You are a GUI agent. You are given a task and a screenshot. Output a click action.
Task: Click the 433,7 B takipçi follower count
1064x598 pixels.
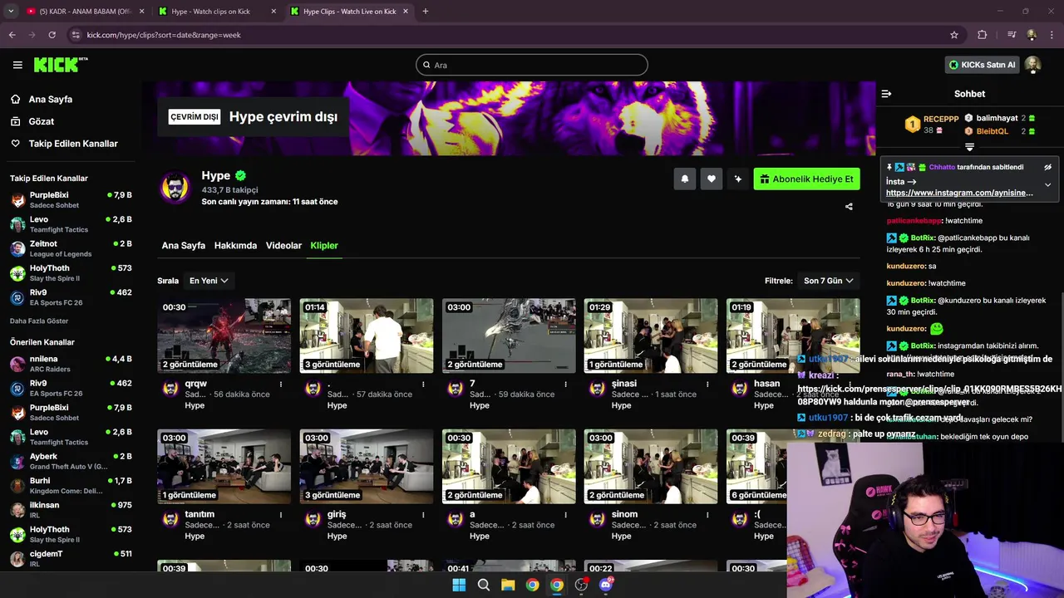[229, 190]
